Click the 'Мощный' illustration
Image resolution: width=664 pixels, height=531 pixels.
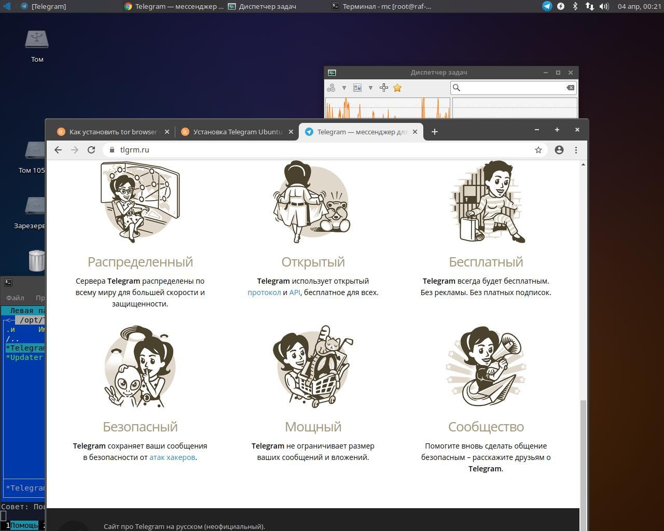[313, 367]
